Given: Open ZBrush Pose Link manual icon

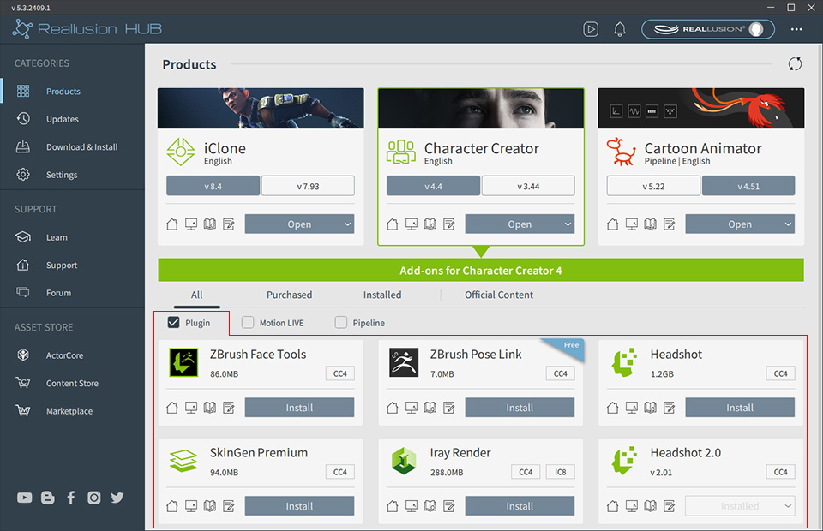Looking at the screenshot, I should (430, 408).
